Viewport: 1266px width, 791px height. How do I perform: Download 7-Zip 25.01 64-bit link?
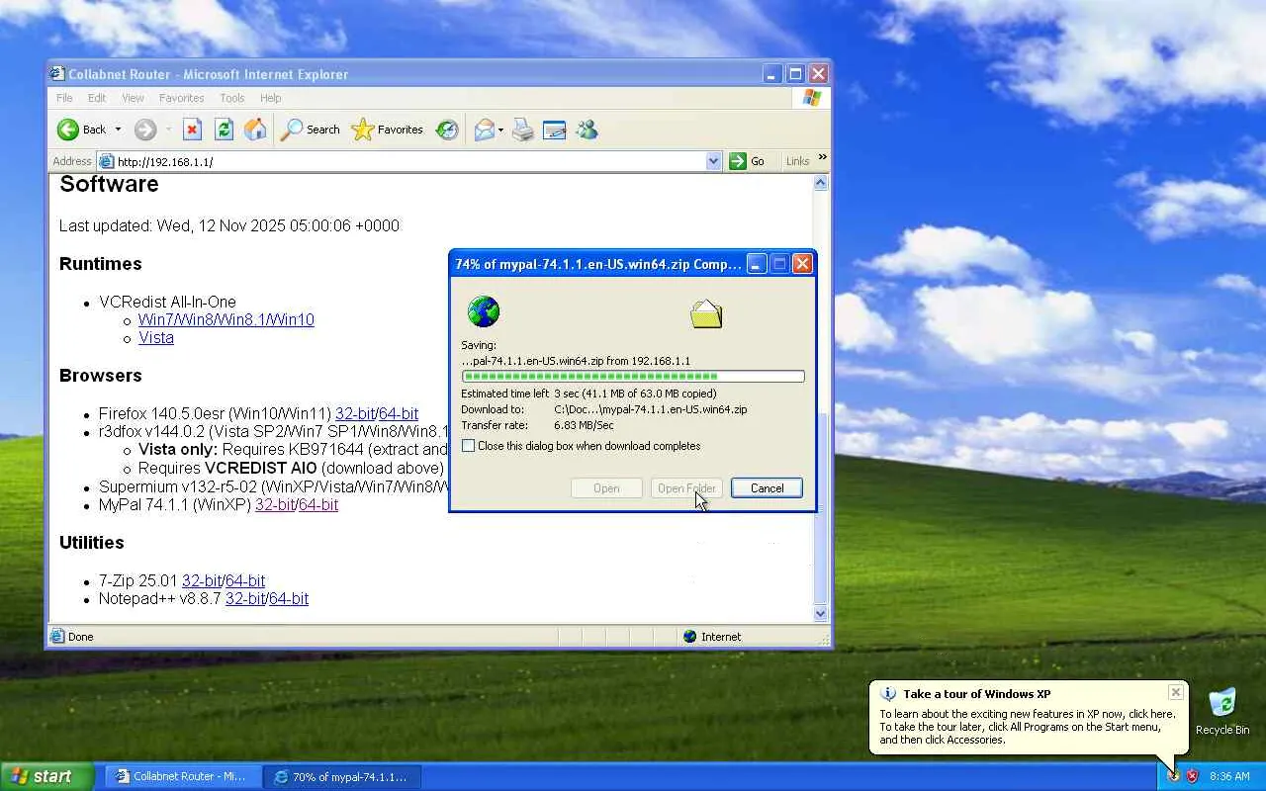point(245,581)
